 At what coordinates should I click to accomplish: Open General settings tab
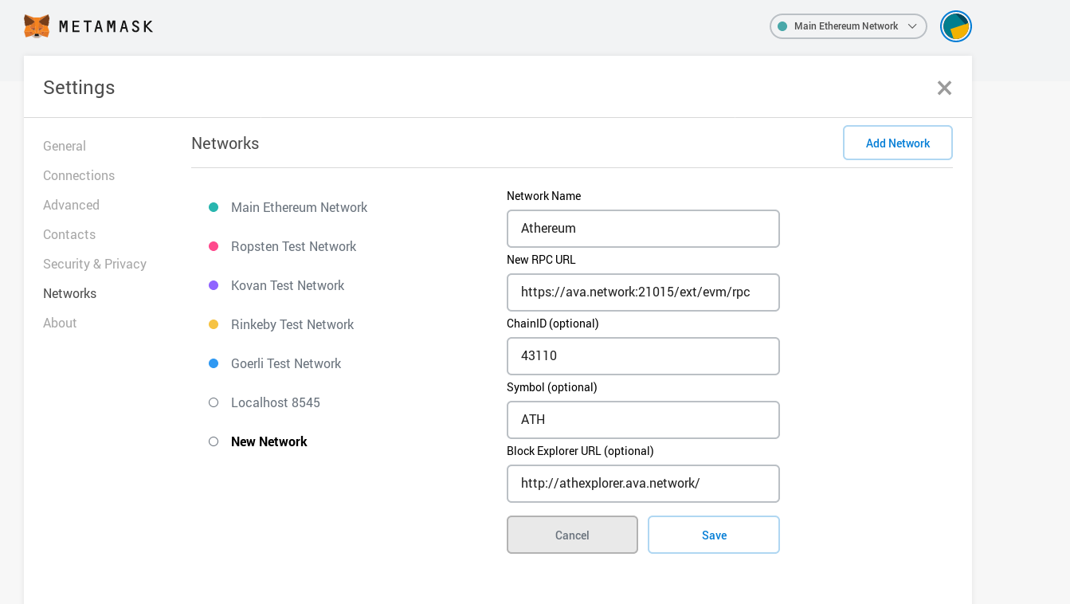pyautogui.click(x=65, y=146)
